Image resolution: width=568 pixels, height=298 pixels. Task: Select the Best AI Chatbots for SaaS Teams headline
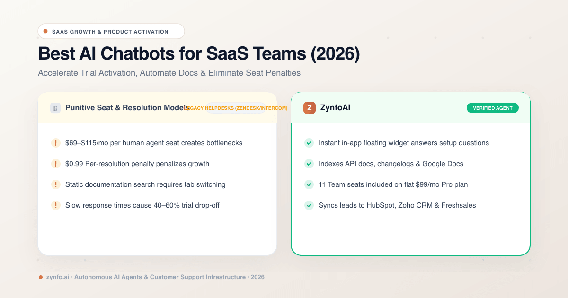click(199, 53)
